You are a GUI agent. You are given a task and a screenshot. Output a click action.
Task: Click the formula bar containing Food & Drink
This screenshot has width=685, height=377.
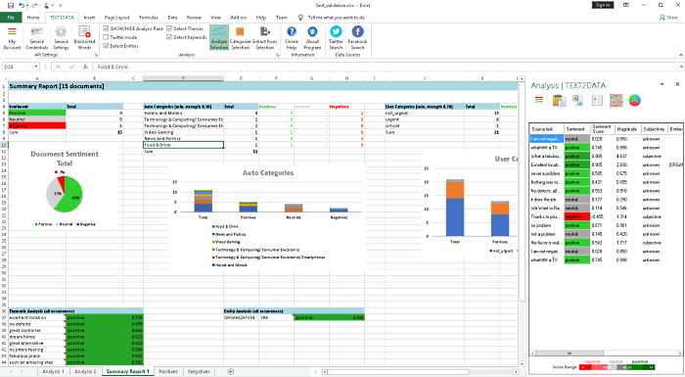[x=387, y=67]
